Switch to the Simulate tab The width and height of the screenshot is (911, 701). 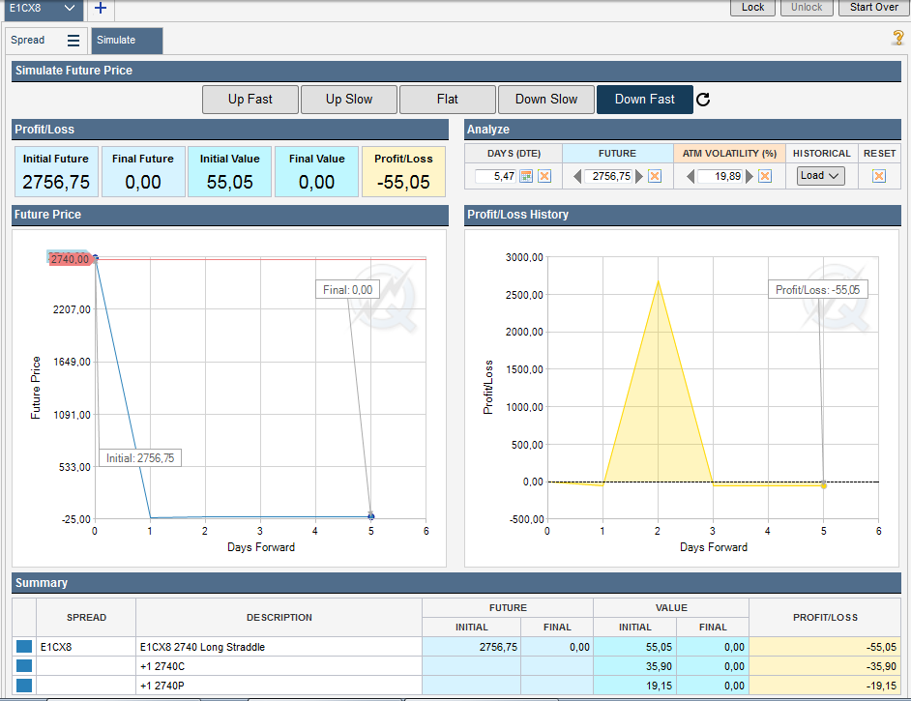click(127, 41)
